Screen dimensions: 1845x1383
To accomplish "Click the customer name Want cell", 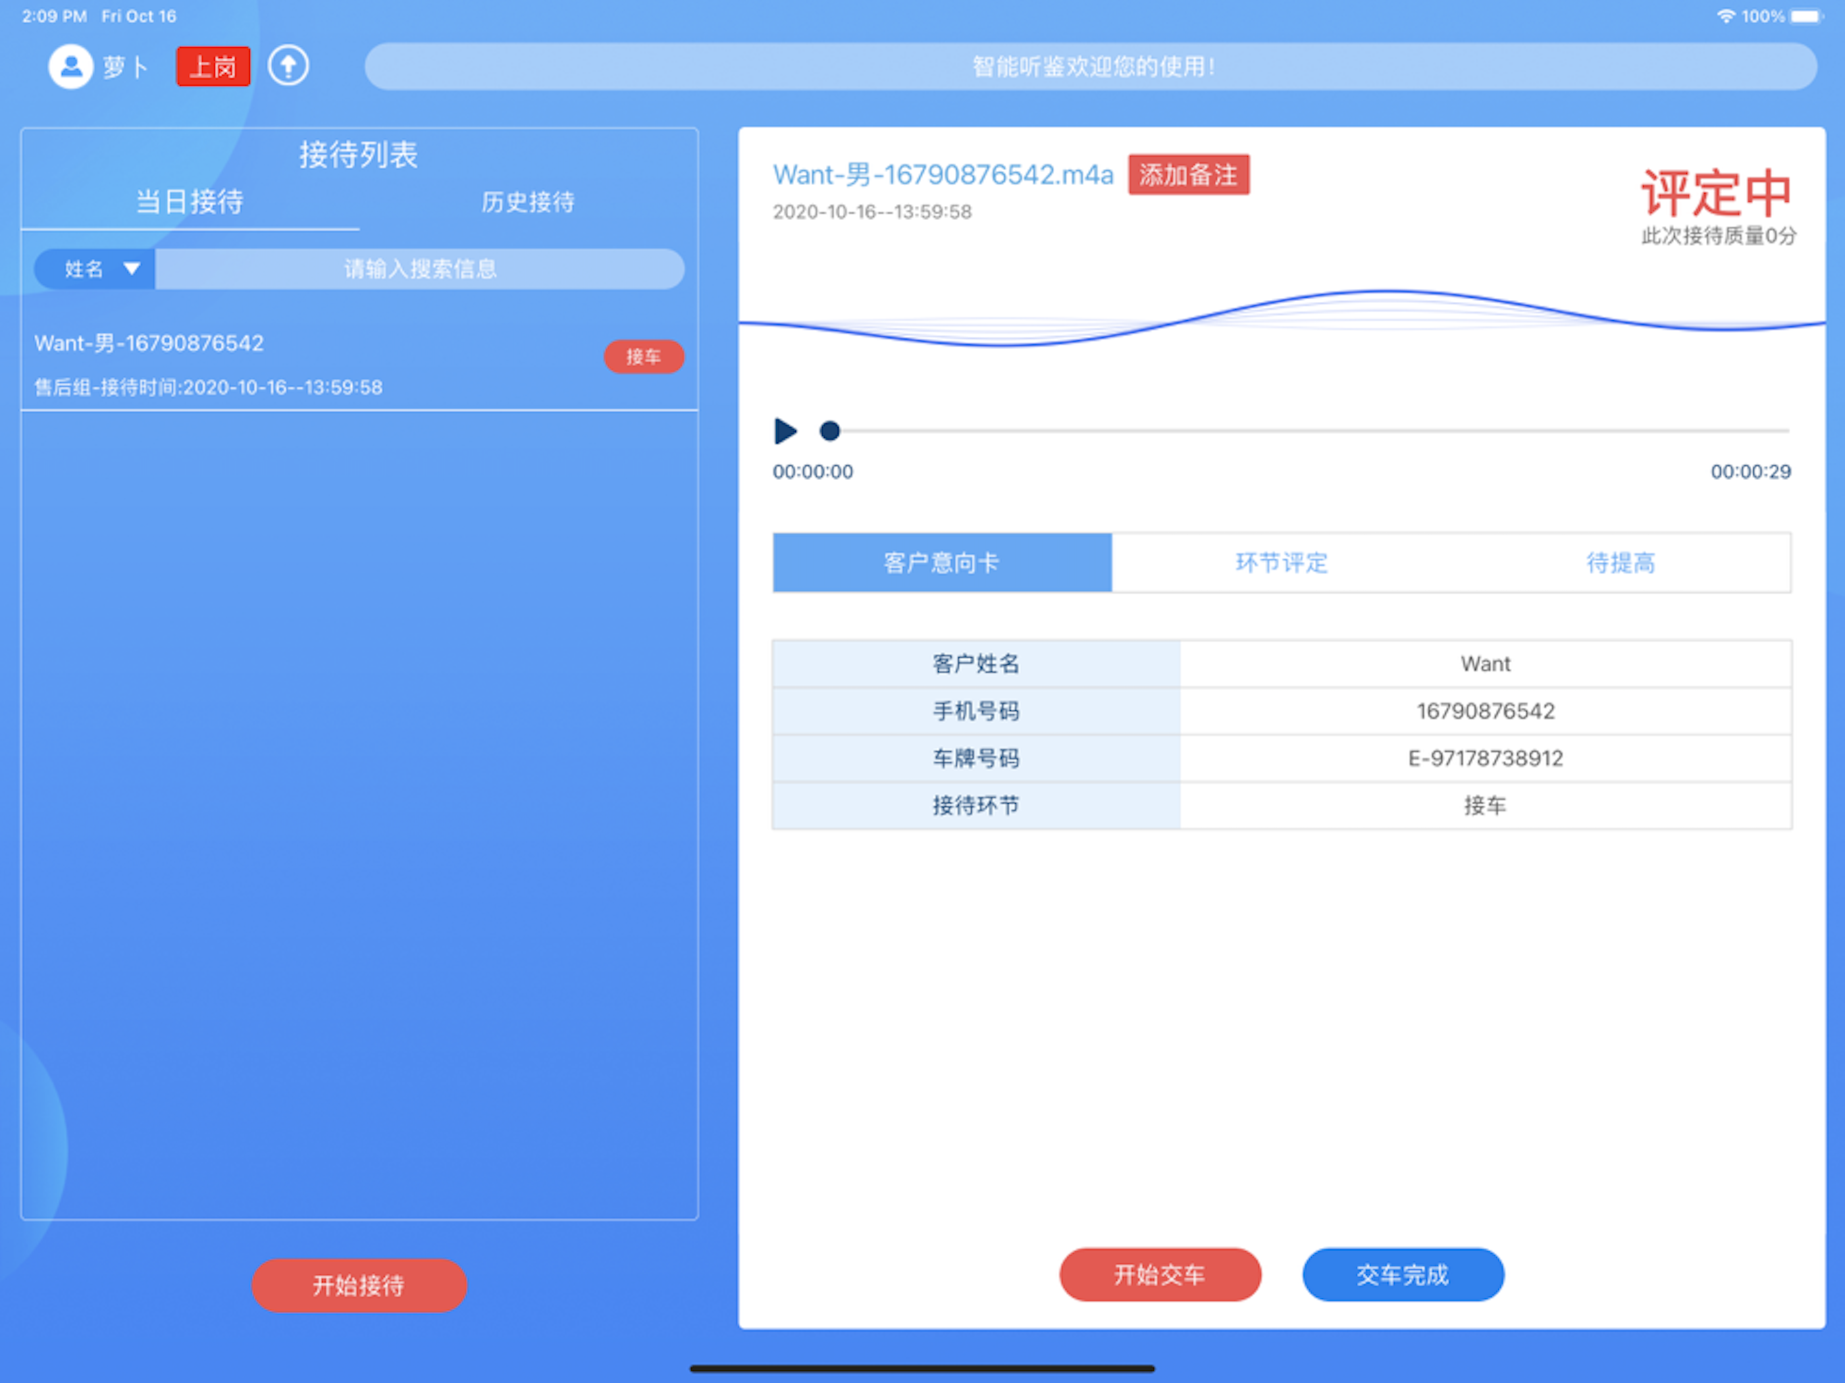I will pyautogui.click(x=1486, y=664).
